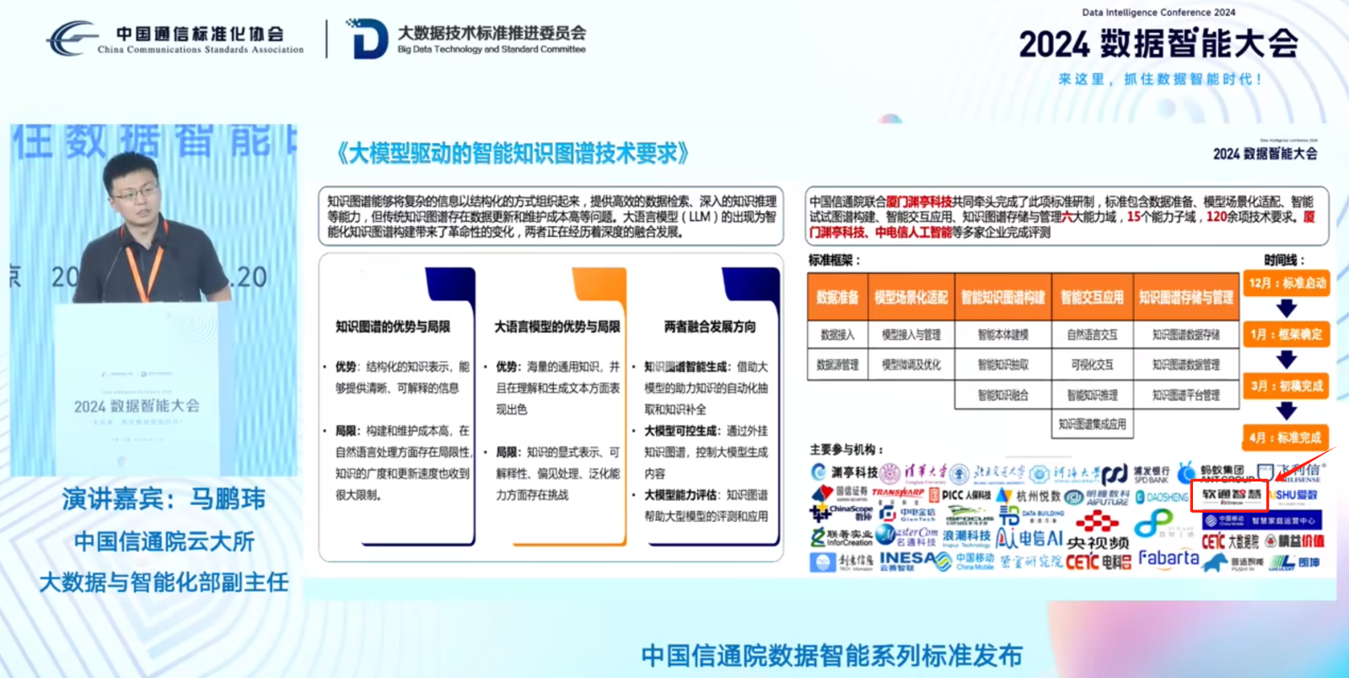
Task: Click the speaker video thumbnail
Action: [153, 299]
